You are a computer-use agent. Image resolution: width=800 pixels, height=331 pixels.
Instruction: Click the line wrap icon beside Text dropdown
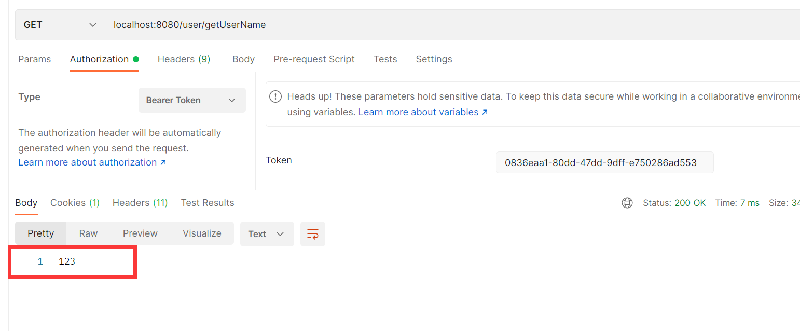(x=313, y=234)
